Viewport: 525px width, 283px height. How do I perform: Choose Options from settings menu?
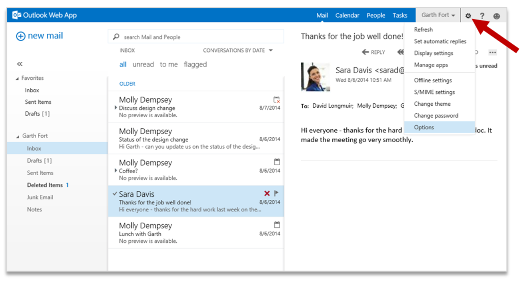(x=424, y=127)
